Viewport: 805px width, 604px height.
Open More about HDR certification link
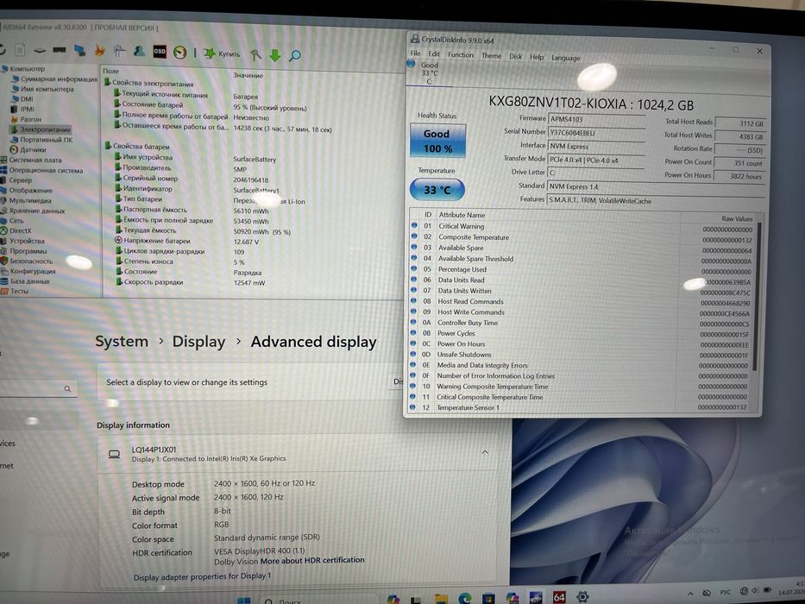coord(312,560)
